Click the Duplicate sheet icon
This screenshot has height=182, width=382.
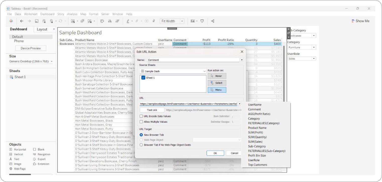pyautogui.click(x=82, y=21)
